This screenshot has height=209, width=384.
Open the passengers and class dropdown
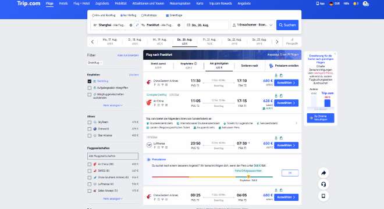pyautogui.click(x=253, y=25)
